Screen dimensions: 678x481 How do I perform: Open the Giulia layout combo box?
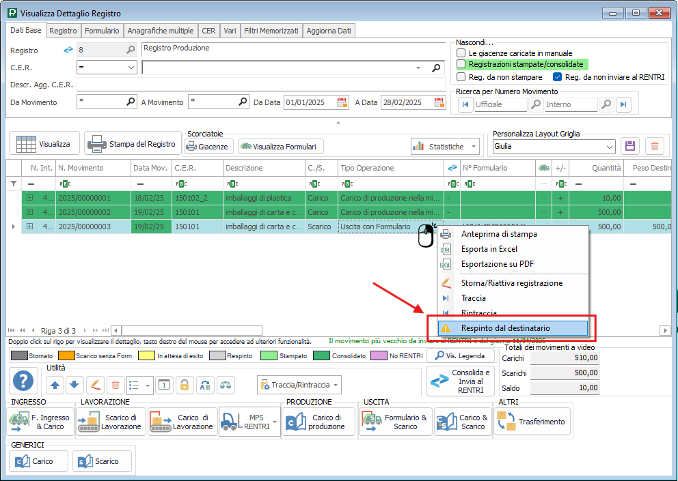(x=554, y=146)
